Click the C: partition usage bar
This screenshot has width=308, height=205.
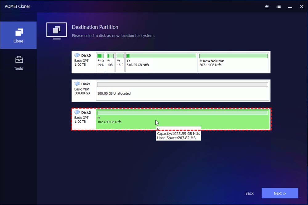click(x=161, y=56)
